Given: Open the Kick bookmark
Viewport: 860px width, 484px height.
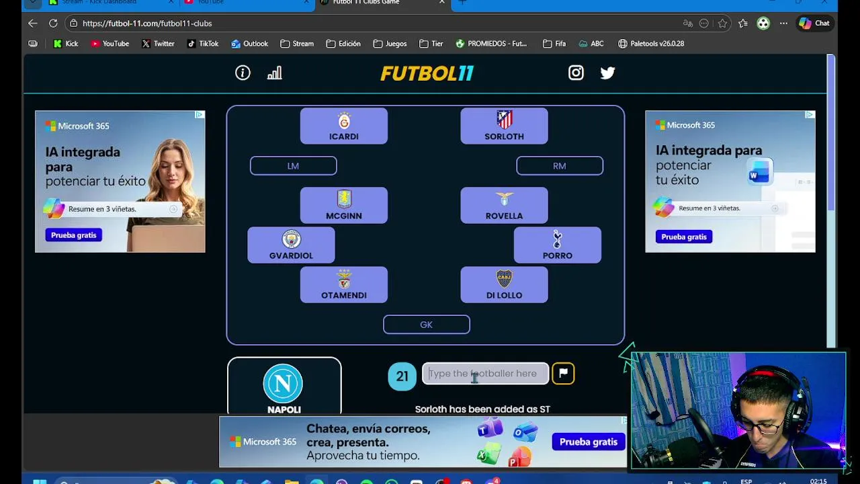Looking at the screenshot, I should pos(66,44).
